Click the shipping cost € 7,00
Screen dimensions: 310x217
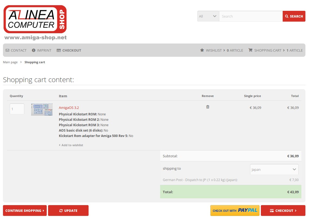pyautogui.click(x=294, y=180)
